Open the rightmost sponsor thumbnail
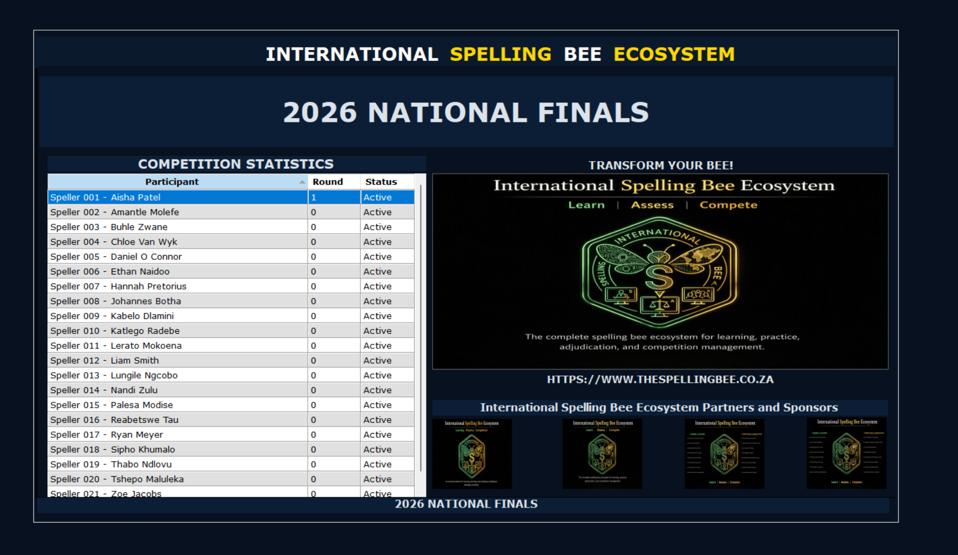This screenshot has width=958, height=555. pos(846,454)
